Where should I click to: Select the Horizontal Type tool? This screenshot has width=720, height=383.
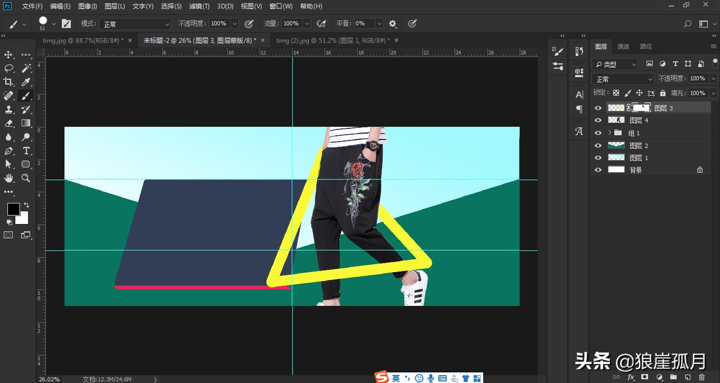point(26,151)
